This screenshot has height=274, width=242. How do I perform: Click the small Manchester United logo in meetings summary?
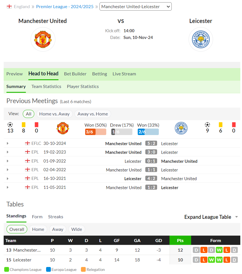(x=63, y=128)
